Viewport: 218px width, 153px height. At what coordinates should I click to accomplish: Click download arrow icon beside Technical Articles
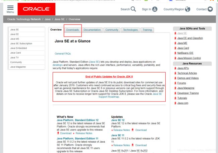(175, 73)
